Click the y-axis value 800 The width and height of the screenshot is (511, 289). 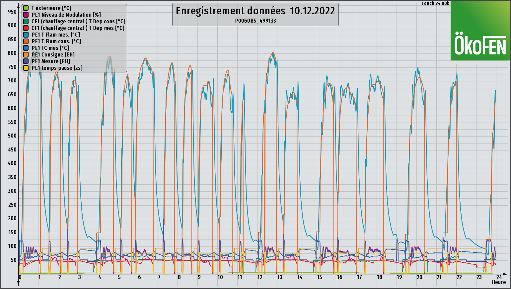12,53
